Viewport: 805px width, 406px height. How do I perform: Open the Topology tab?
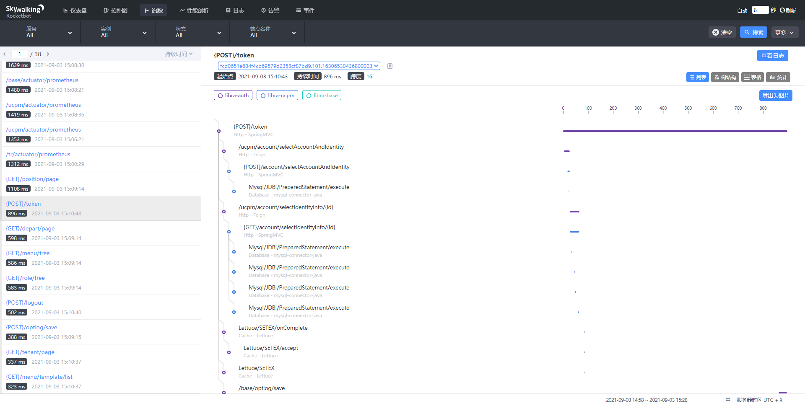point(116,10)
